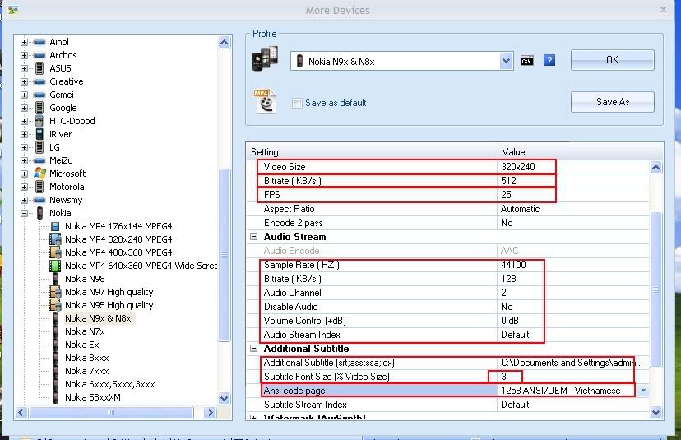Image resolution: width=681 pixels, height=440 pixels.
Task: Click icon of Nokia MP4 480x360 MPEG4
Action: (55, 252)
